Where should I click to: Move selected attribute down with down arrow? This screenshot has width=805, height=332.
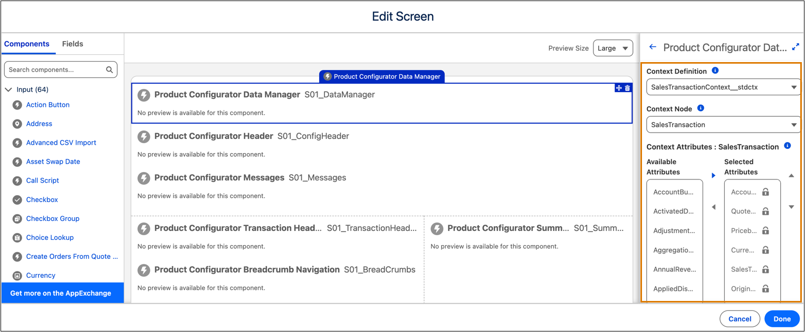pos(791,207)
